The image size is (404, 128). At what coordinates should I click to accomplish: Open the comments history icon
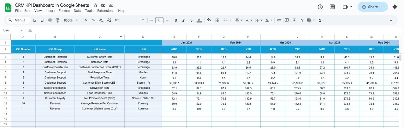pyautogui.click(x=332, y=7)
